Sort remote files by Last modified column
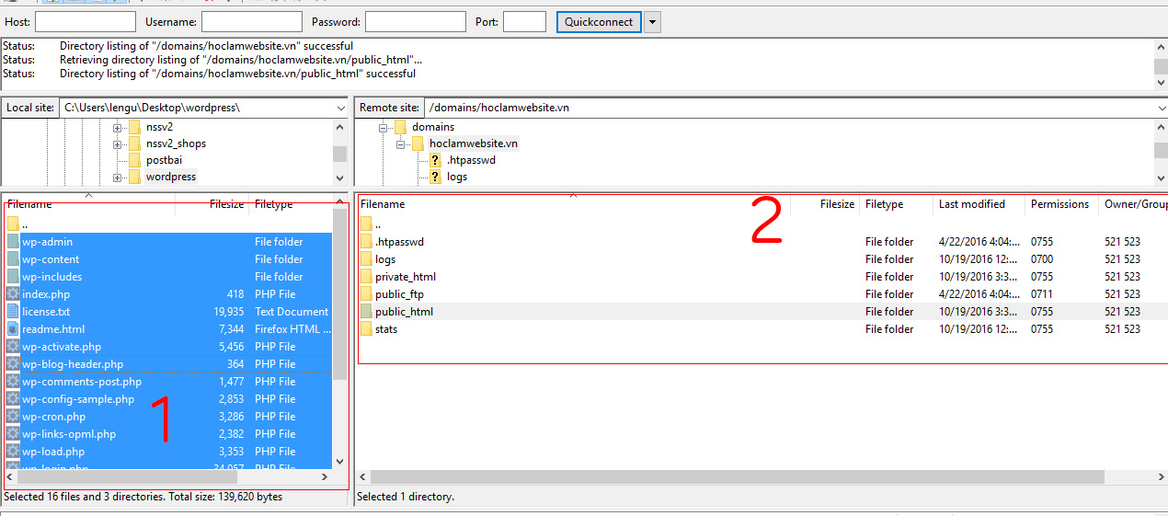 (x=971, y=204)
